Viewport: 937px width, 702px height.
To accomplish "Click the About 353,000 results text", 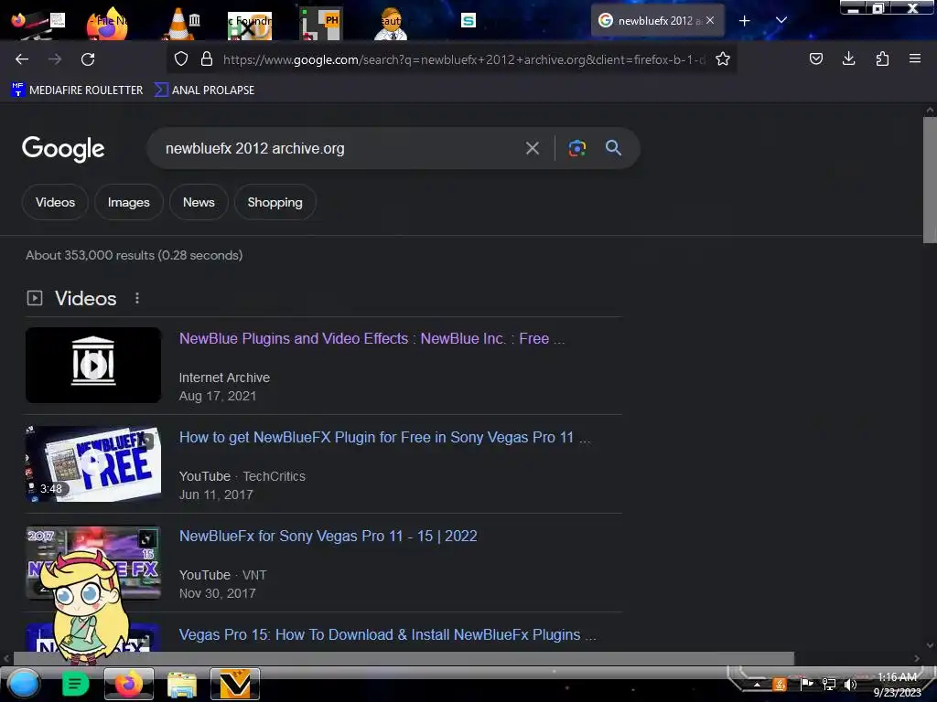I will coord(134,256).
